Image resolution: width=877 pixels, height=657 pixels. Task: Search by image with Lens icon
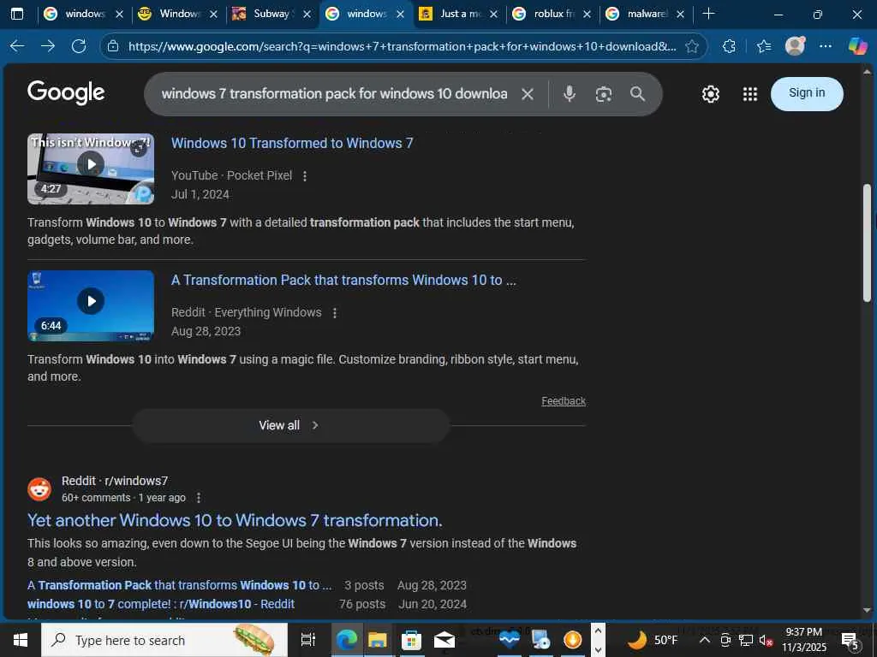click(x=604, y=94)
